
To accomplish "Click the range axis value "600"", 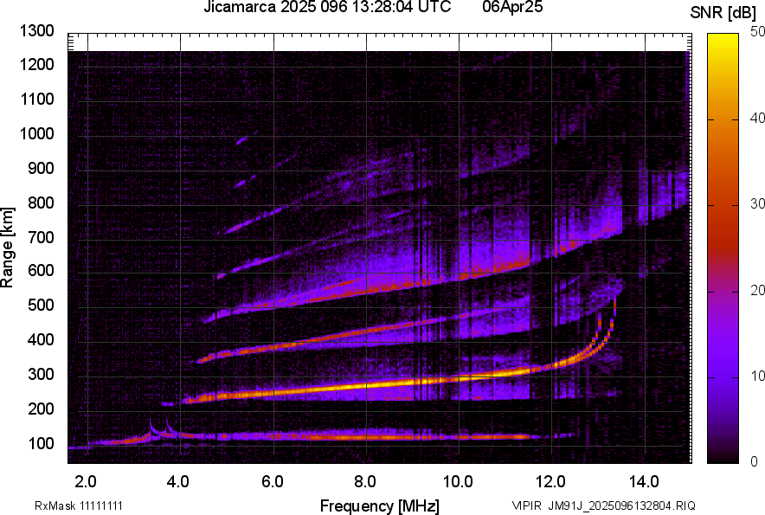I will point(41,270).
